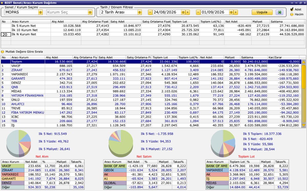Image resolution: width=307 pixels, height=191 pixels.
Task: Click the Net Alım pie chart
Action: click(x=19, y=143)
